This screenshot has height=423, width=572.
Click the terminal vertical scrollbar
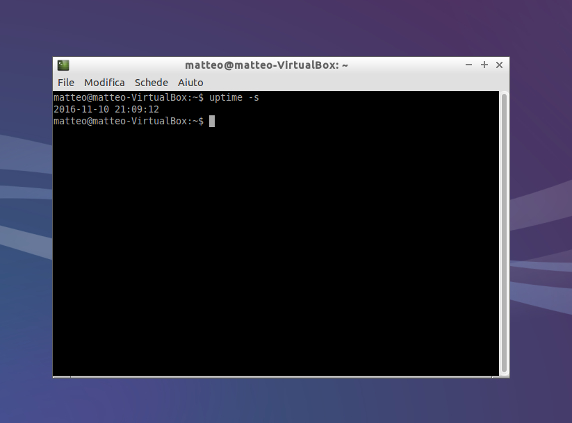tap(504, 233)
